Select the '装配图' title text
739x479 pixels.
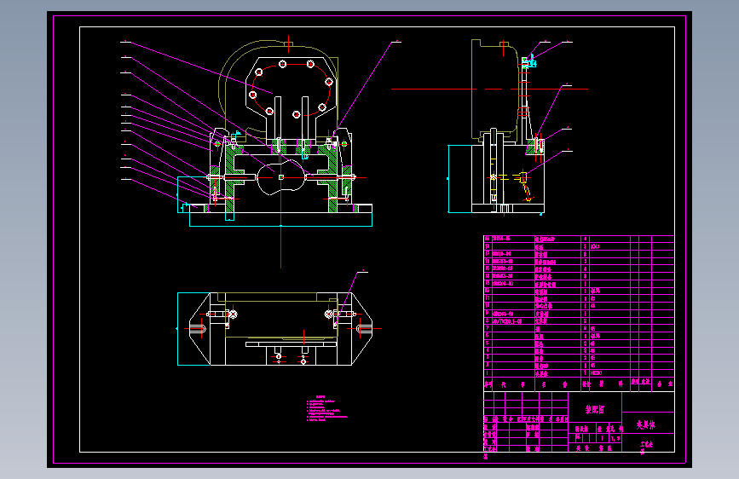tap(595, 410)
